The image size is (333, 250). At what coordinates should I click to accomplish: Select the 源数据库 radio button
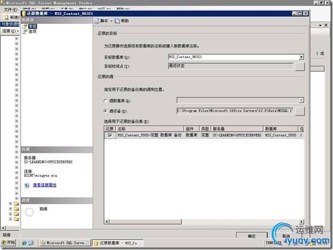tap(106, 101)
